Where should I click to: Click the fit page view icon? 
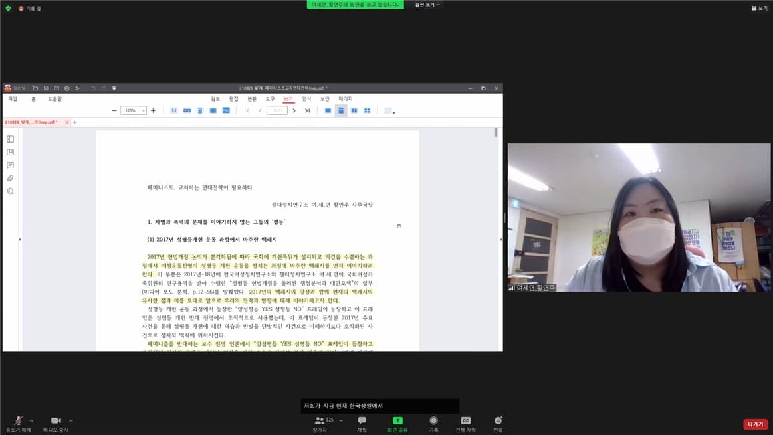[x=213, y=110]
